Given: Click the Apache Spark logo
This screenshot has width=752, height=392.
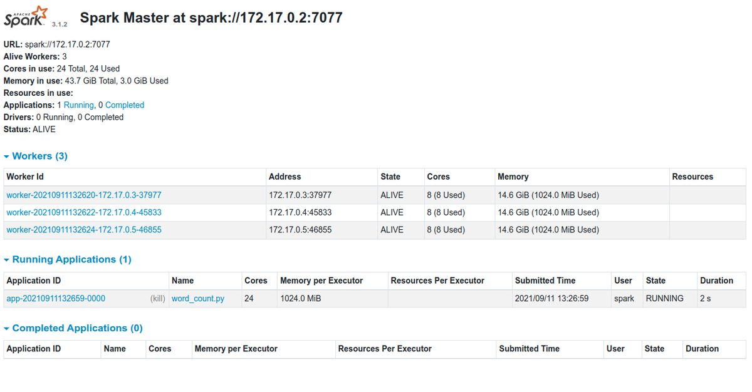Looking at the screenshot, I should (x=26, y=16).
